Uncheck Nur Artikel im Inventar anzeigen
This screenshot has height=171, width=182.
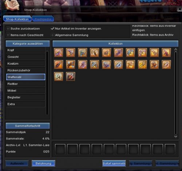click(52, 29)
